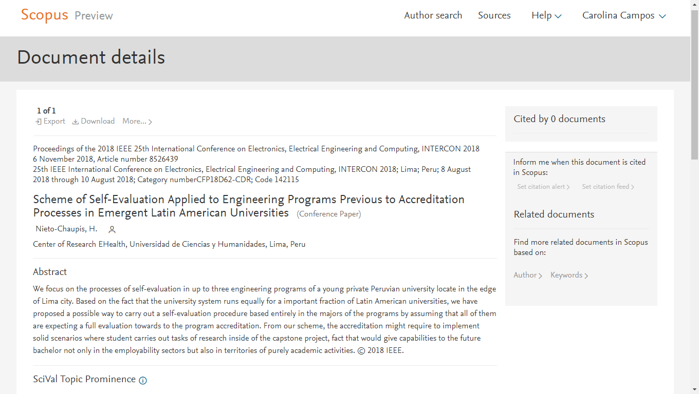Expand the Help dropdown menu
Viewport: 699px width, 394px height.
546,15
